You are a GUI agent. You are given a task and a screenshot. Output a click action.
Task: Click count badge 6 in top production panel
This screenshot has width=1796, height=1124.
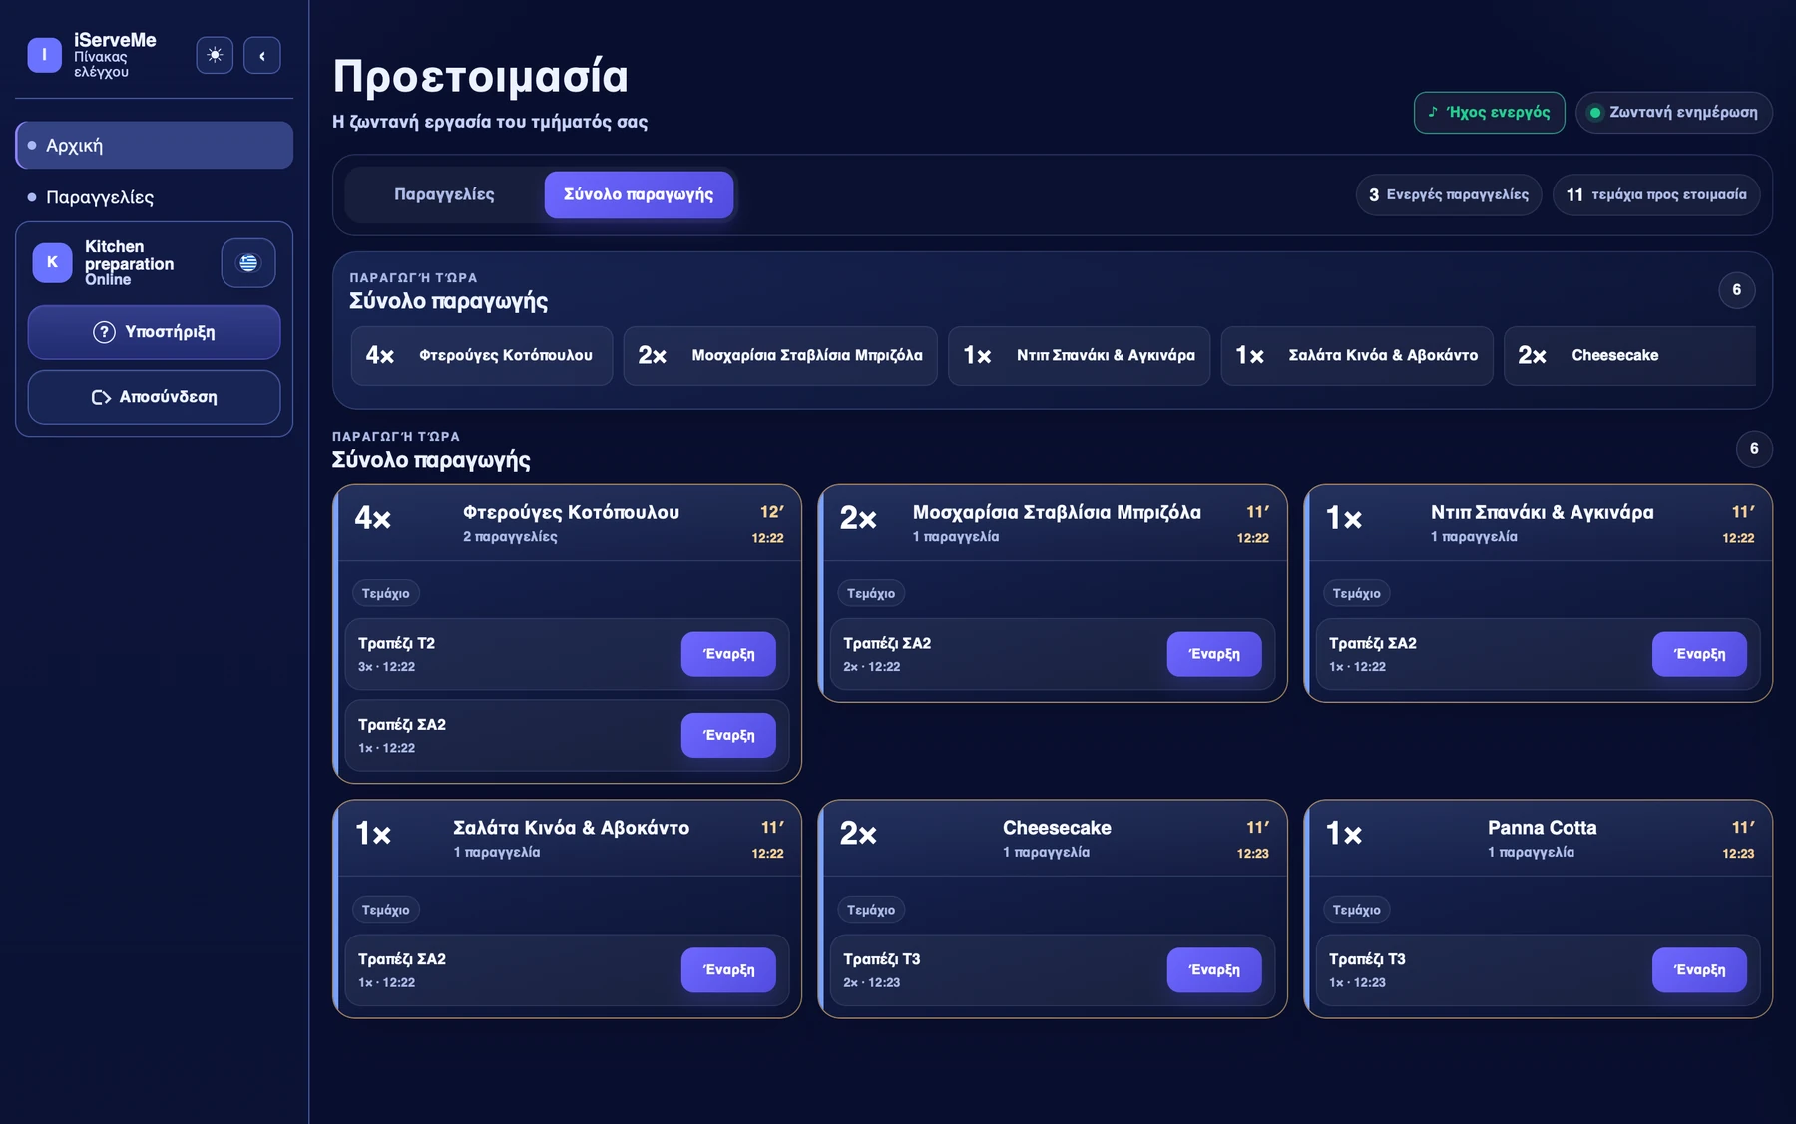(x=1736, y=290)
